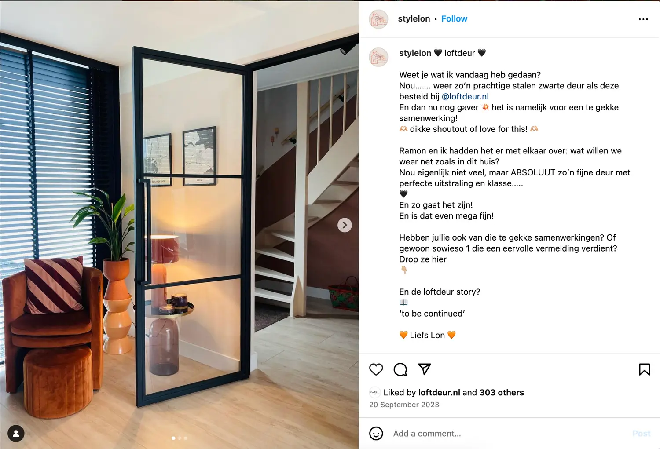Go to next photo with arrow chevron
The height and width of the screenshot is (449, 660).
(x=345, y=225)
